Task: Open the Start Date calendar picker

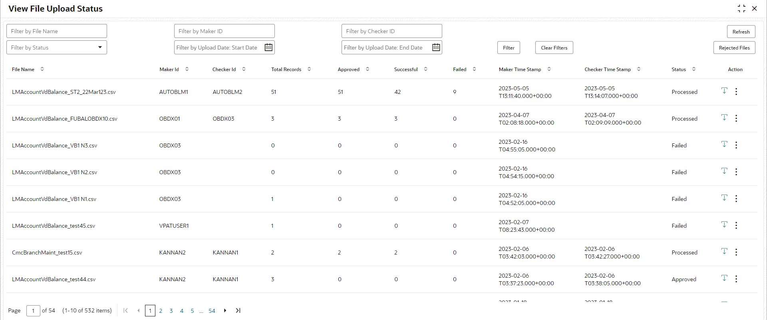Action: [268, 47]
